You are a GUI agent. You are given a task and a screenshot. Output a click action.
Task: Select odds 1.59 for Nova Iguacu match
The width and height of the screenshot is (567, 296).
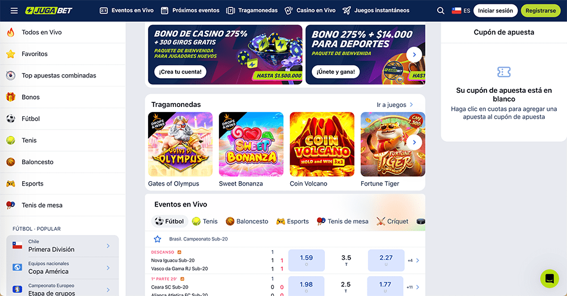306,260
